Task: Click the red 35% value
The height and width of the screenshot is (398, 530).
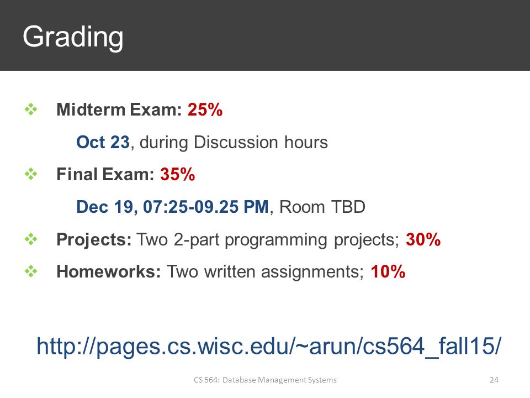Action: coord(177,175)
